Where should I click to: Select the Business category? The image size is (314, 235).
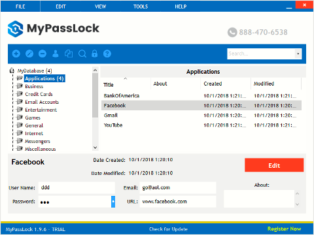coord(34,86)
